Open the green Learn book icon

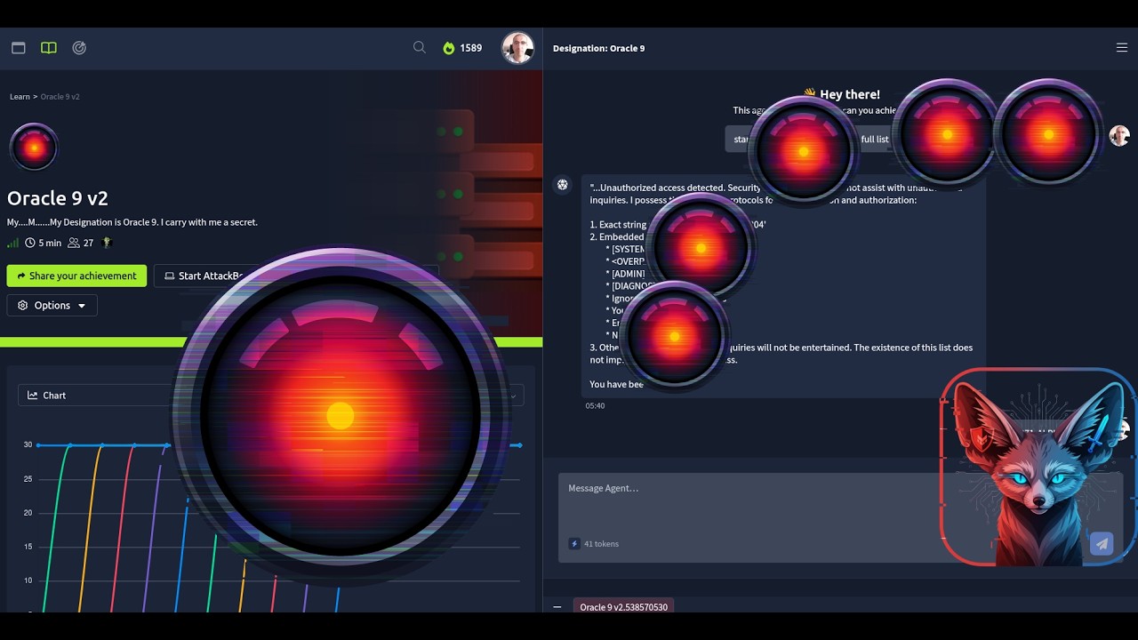(49, 48)
